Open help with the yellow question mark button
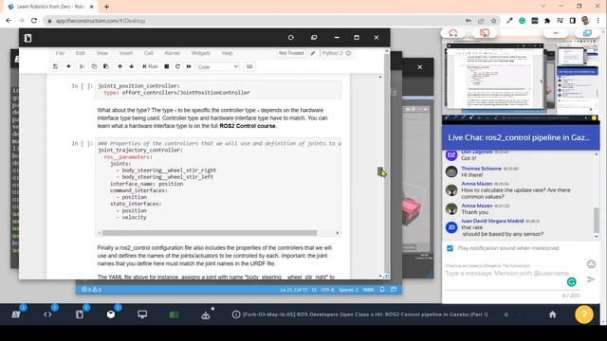The image size is (607, 341). [x=584, y=314]
